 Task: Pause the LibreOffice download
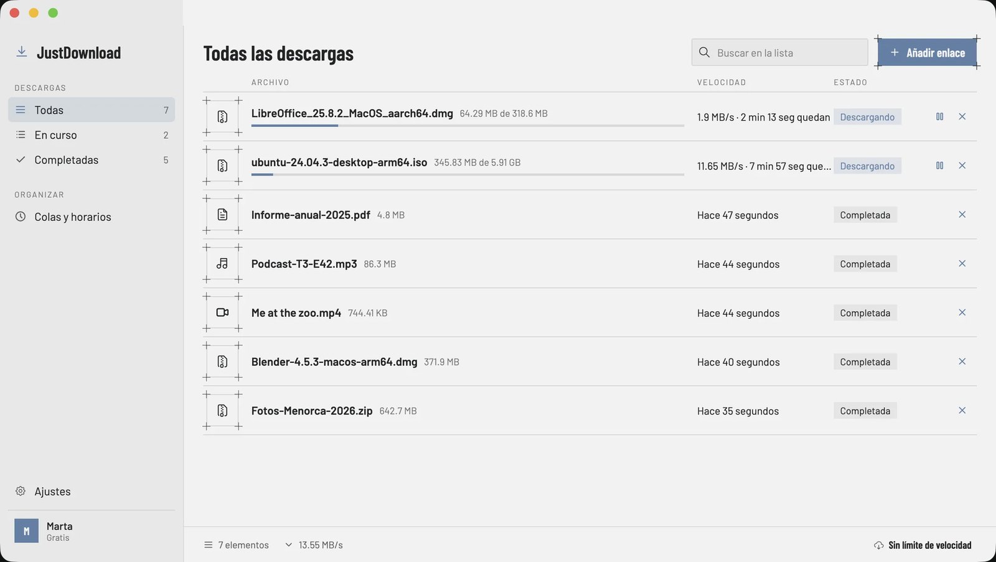[939, 116]
